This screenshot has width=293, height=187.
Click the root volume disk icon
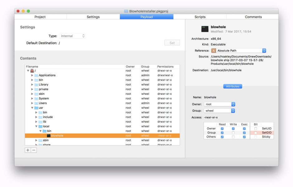(x=32, y=71)
